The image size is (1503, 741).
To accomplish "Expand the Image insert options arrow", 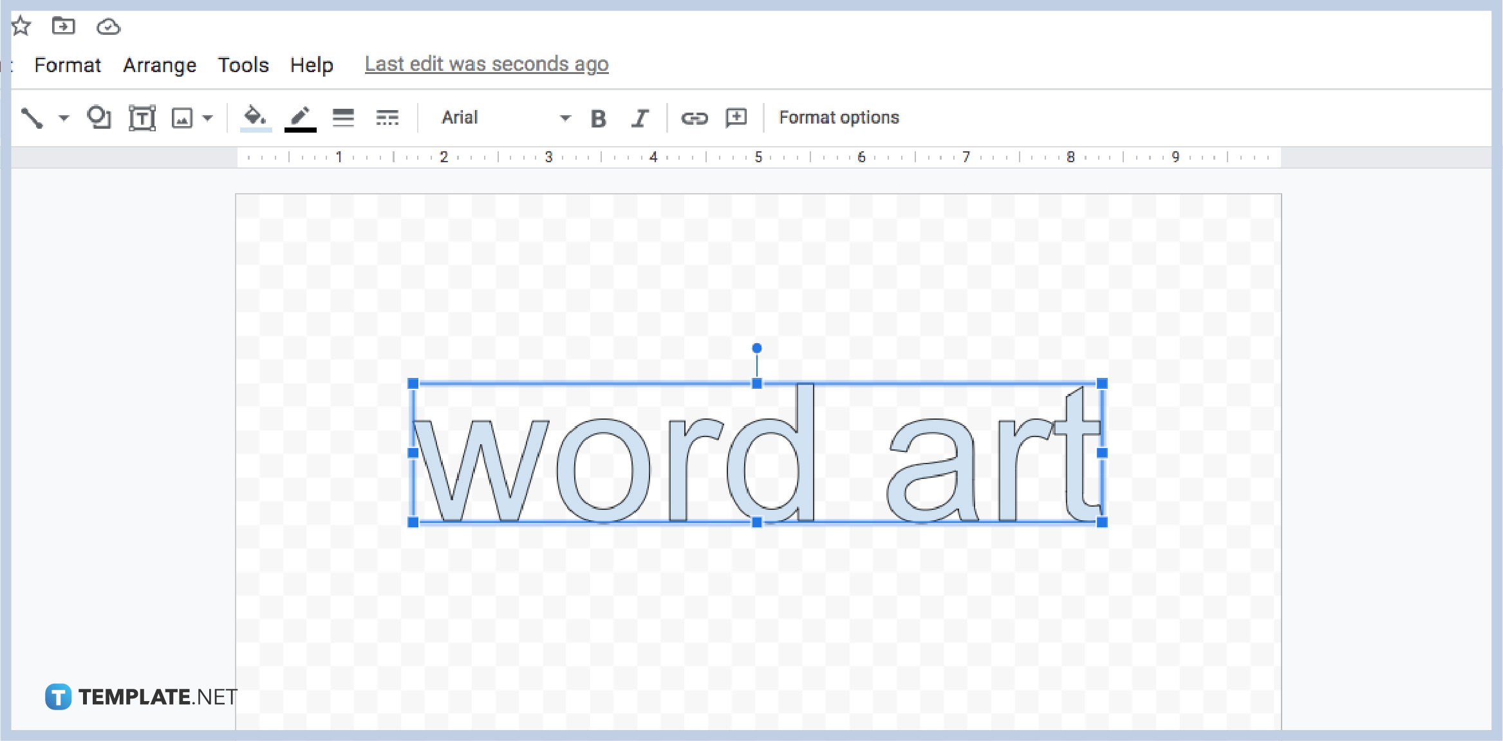I will (207, 117).
